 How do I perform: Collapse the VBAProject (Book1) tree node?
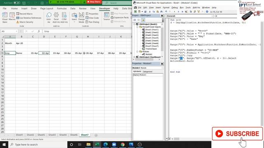[x=134, y=24]
